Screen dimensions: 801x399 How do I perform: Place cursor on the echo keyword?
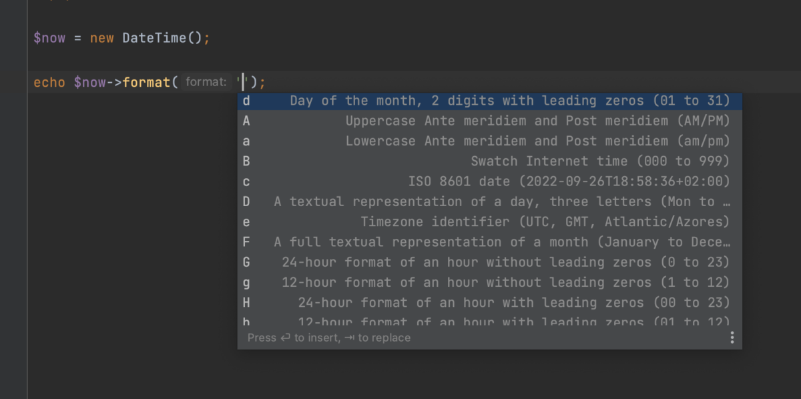pyautogui.click(x=49, y=83)
